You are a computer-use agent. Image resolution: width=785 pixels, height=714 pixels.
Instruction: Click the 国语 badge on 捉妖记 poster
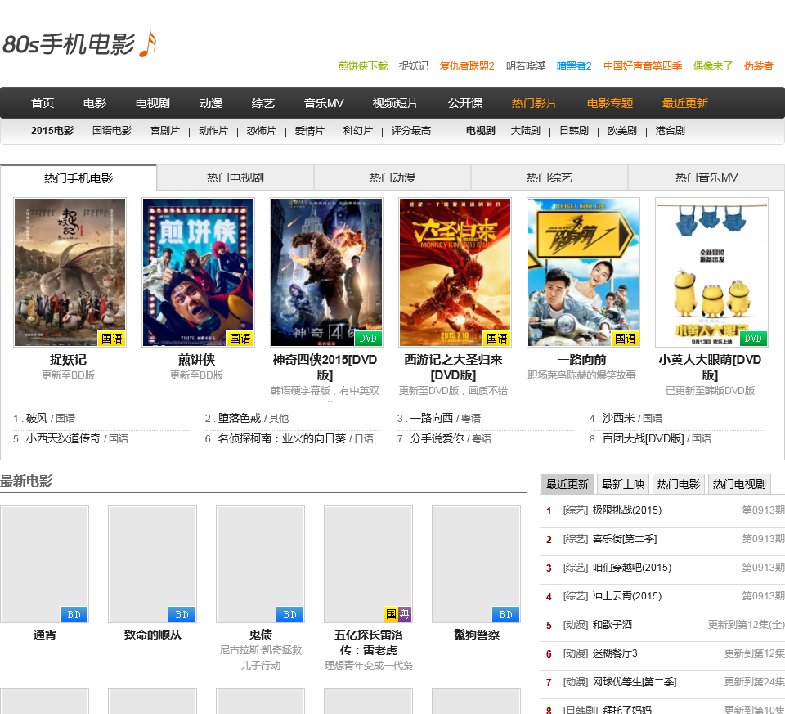tap(112, 339)
